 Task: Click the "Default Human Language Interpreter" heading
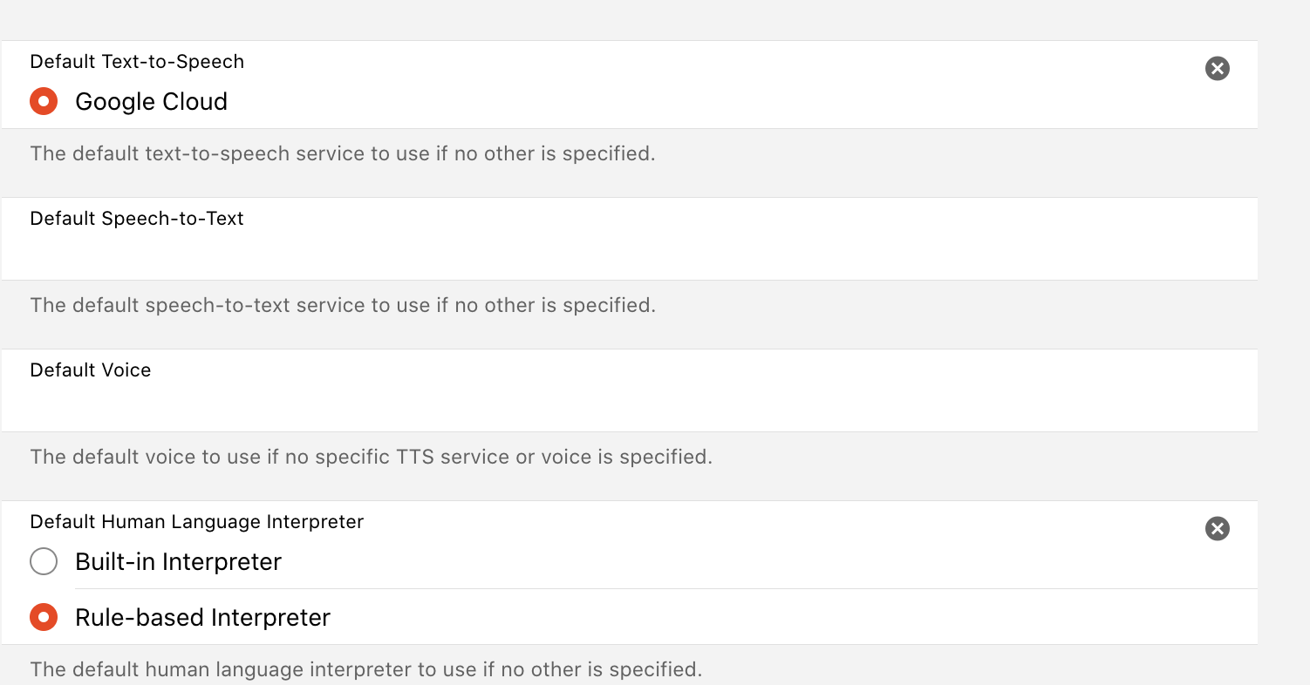pyautogui.click(x=196, y=522)
